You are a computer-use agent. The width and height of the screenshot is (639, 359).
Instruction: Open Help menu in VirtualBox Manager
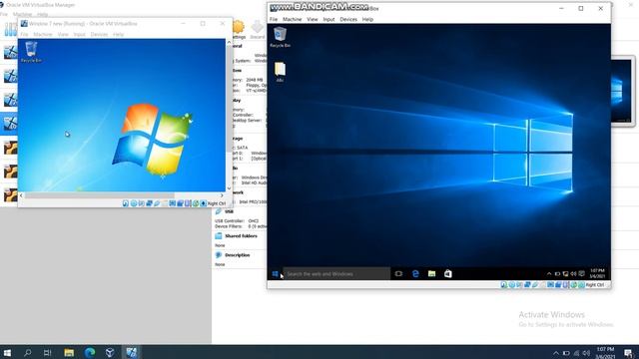pyautogui.click(x=42, y=14)
